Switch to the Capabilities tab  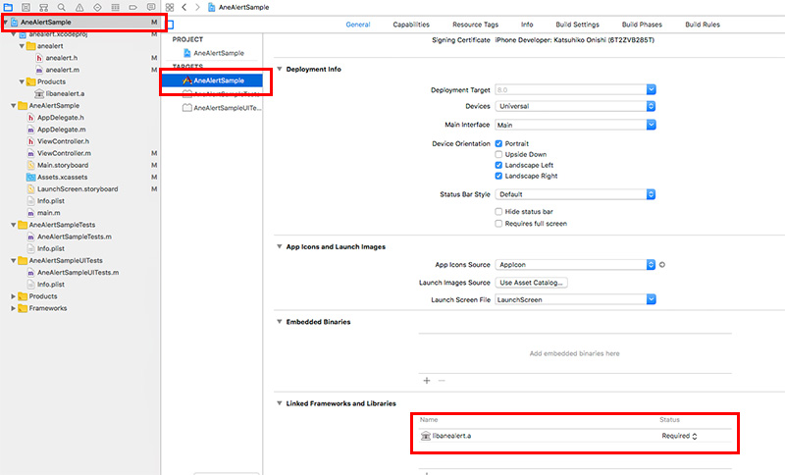point(411,25)
